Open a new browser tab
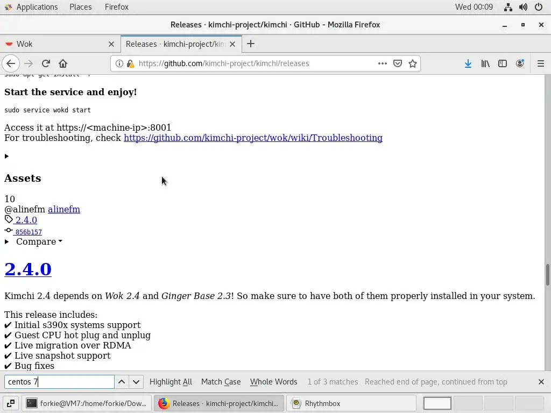Image resolution: width=551 pixels, height=413 pixels. pyautogui.click(x=251, y=44)
